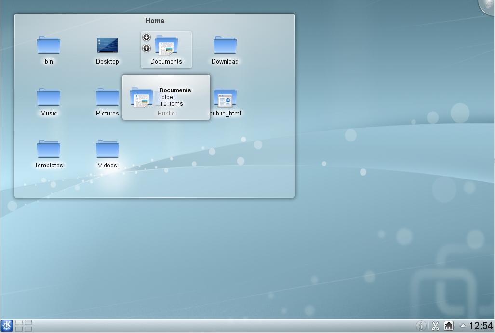
Task: Expand Documents folder preview with arrow button
Action: click(147, 48)
